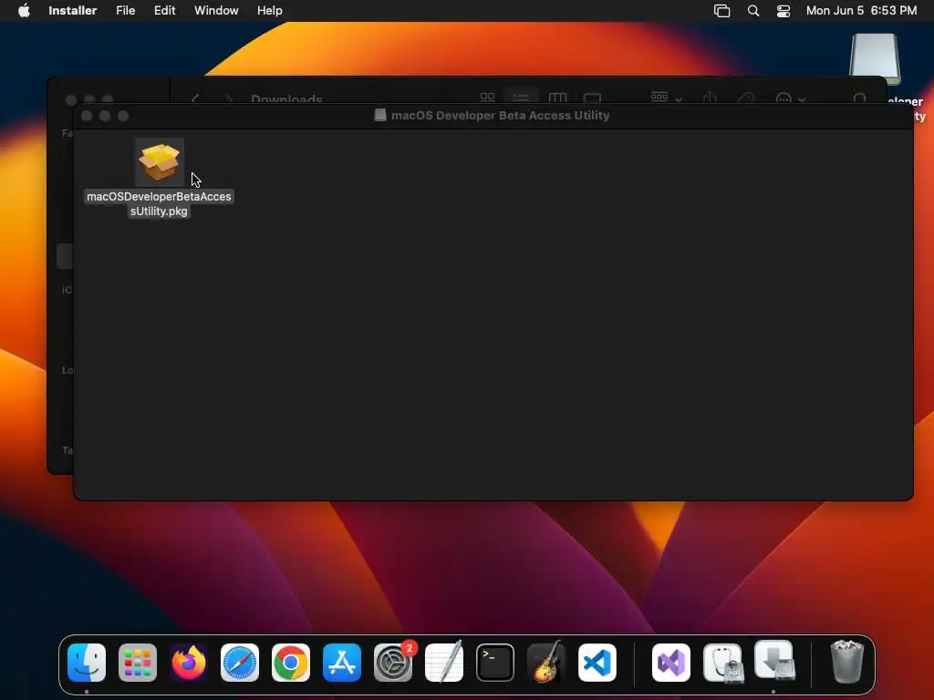Open System Settings from the Dock
Viewport: 934px width, 700px height.
393,663
